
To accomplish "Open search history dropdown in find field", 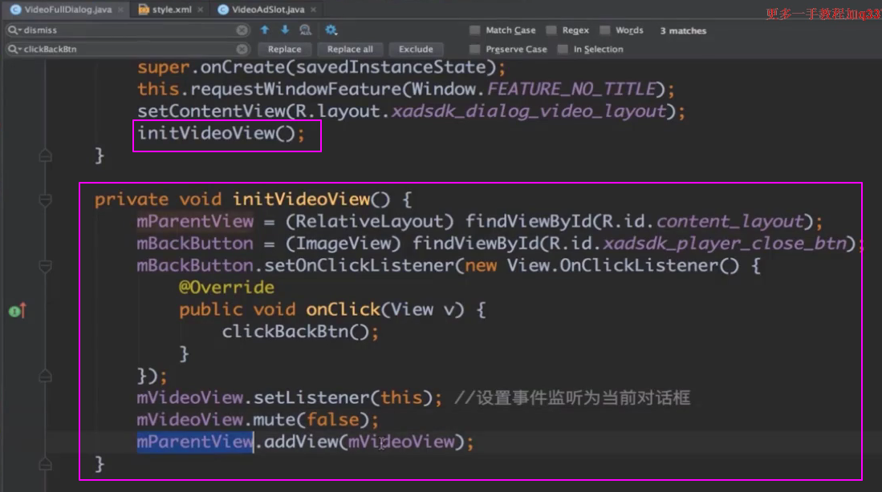I will pyautogui.click(x=14, y=30).
